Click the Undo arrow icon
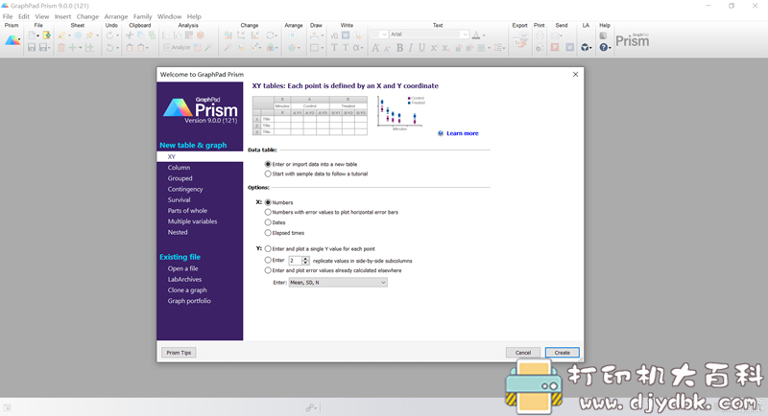Viewport: 768px width, 416px height. 109,47
